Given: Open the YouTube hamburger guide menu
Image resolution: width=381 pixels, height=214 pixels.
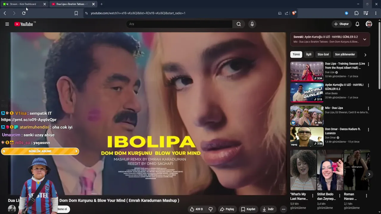Looking at the screenshot, I should coord(7,24).
